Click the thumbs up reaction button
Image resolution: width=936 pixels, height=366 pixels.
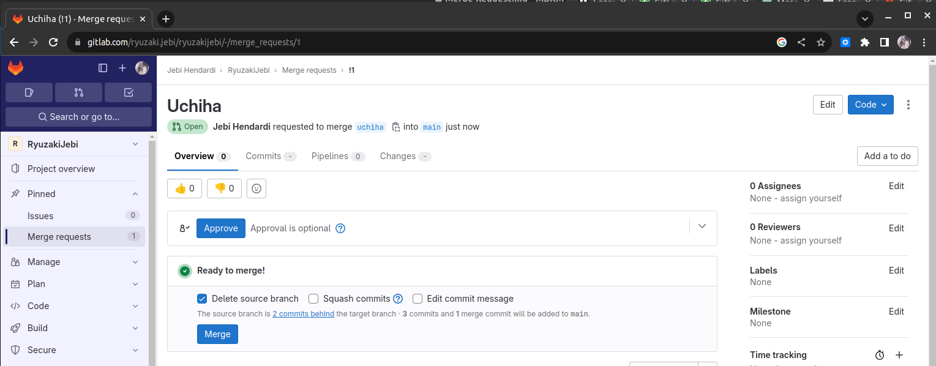point(185,189)
